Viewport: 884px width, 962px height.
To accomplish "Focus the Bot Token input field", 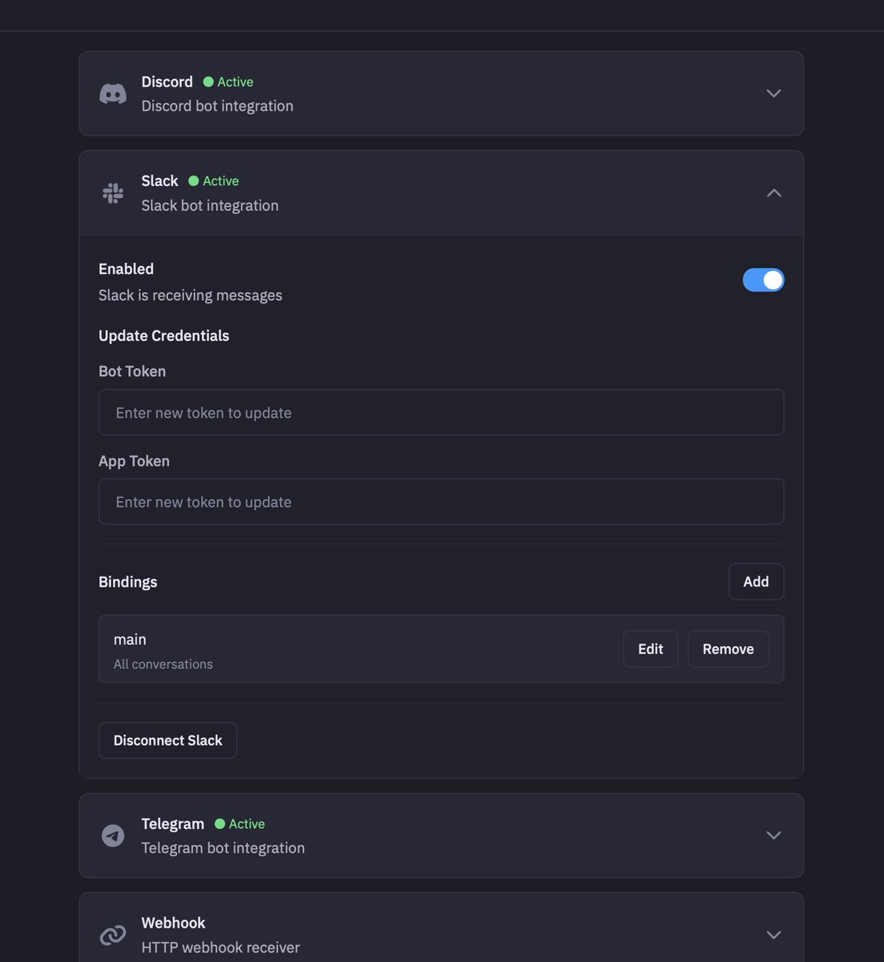I will [x=441, y=412].
